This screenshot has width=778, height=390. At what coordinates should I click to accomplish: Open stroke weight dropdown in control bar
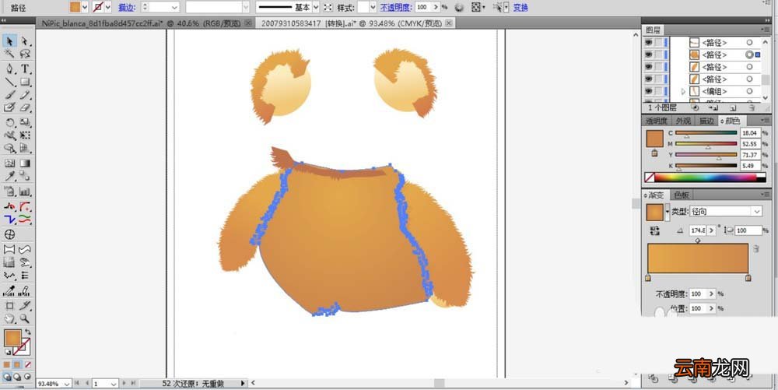(x=174, y=7)
